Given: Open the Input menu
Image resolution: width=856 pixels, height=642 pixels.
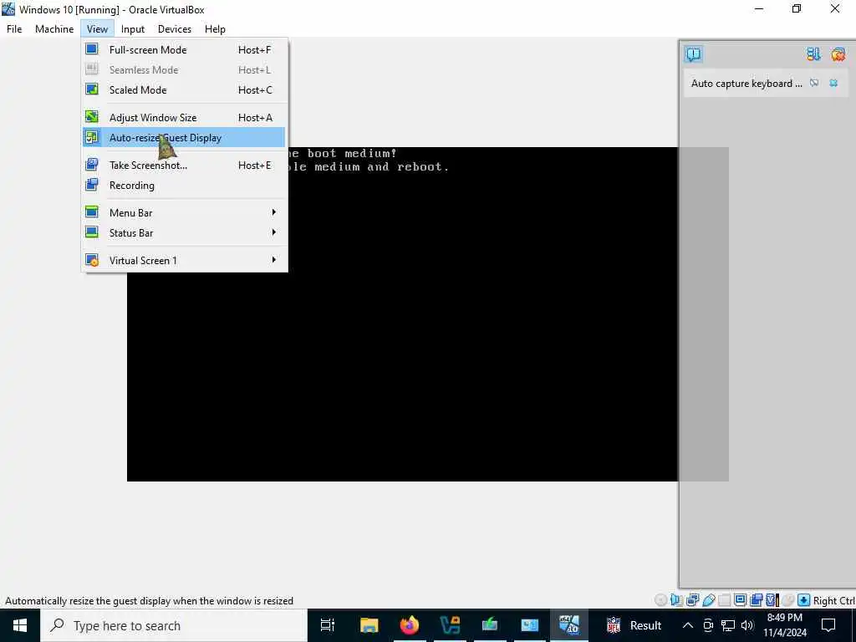Looking at the screenshot, I should [133, 29].
